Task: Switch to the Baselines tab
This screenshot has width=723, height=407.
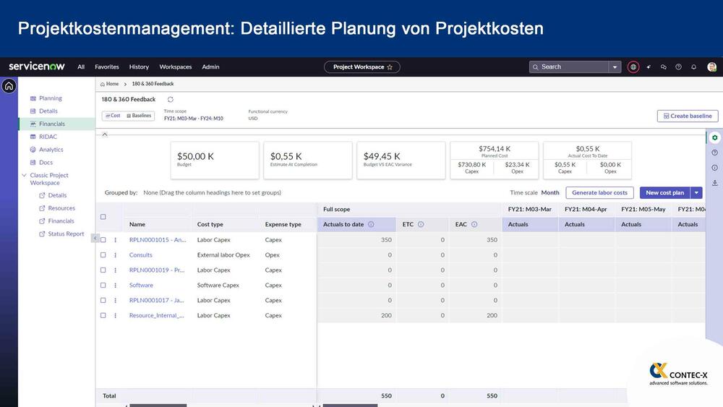Action: (x=139, y=116)
